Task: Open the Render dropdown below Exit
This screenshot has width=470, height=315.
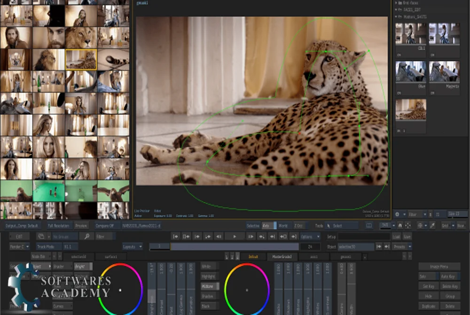Action: pos(19,247)
